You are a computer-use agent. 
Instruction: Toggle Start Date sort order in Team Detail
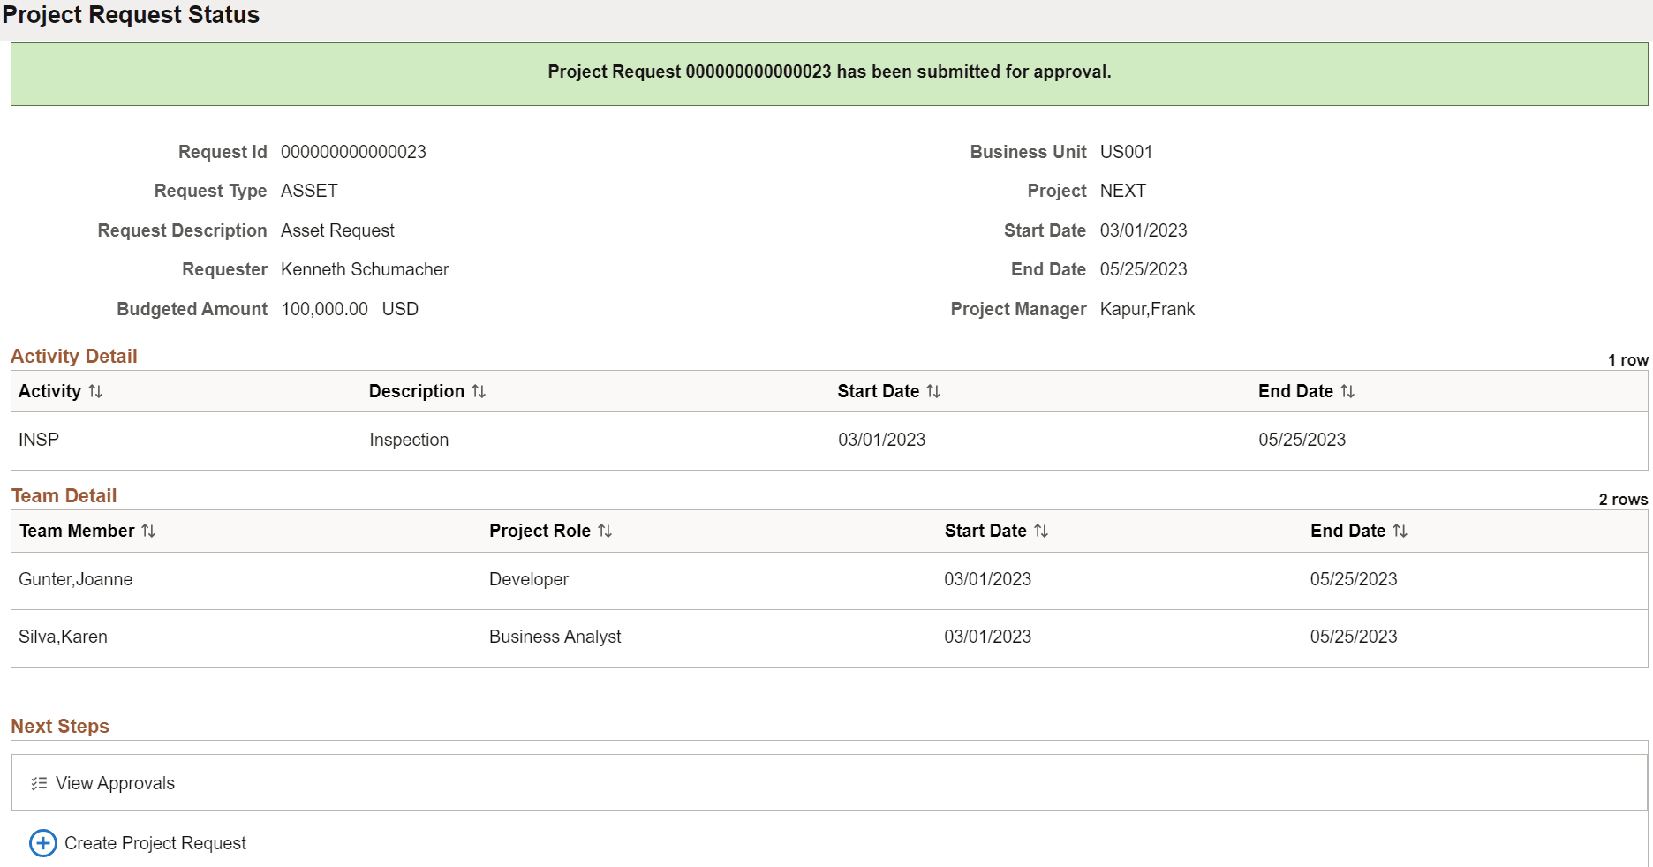pyautogui.click(x=1044, y=531)
